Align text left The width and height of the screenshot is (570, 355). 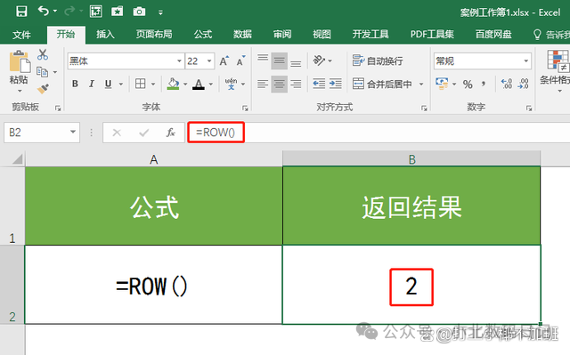click(263, 85)
